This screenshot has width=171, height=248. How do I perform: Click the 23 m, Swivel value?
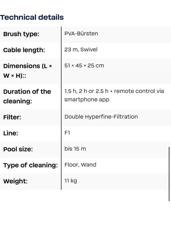pyautogui.click(x=81, y=50)
